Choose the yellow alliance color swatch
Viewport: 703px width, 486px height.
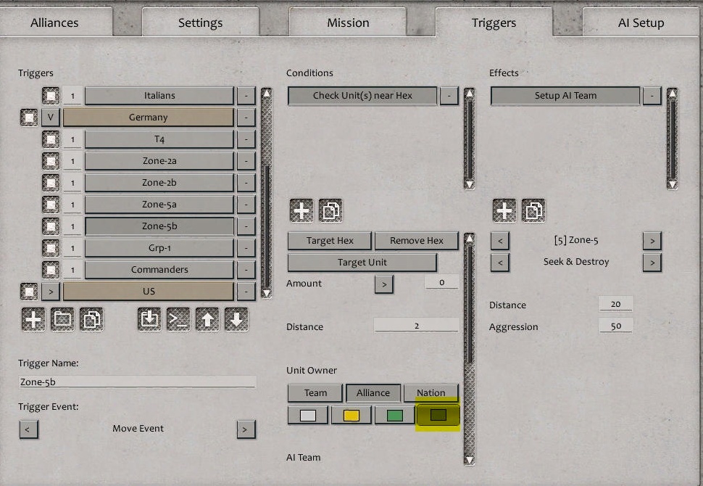tap(351, 415)
